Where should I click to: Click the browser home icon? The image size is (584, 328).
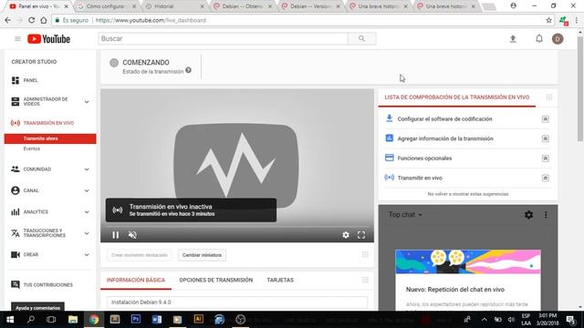click(44, 20)
